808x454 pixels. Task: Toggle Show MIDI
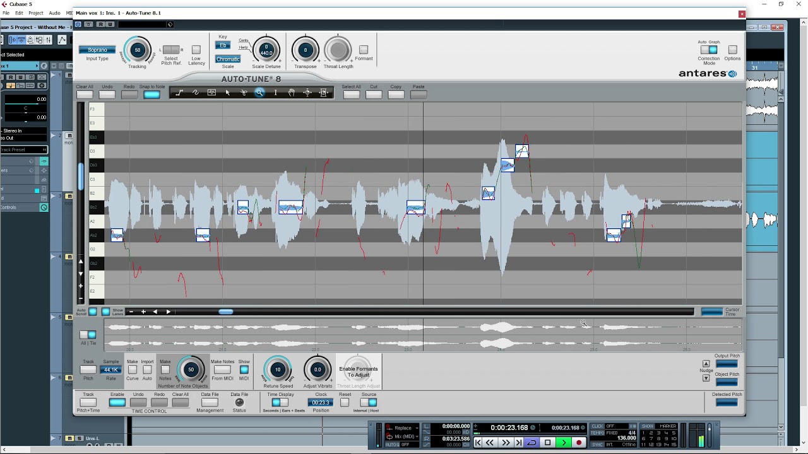pyautogui.click(x=244, y=370)
